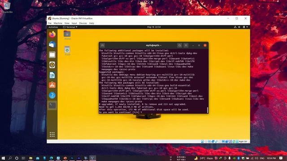Click the terminal scrollbar handle

pyautogui.click(x=208, y=110)
